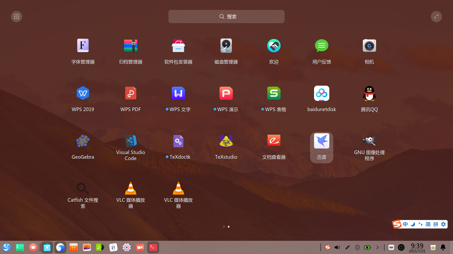The width and height of the screenshot is (453, 254).
Task: Open the 字体管理器 font manager app
Action: click(83, 46)
